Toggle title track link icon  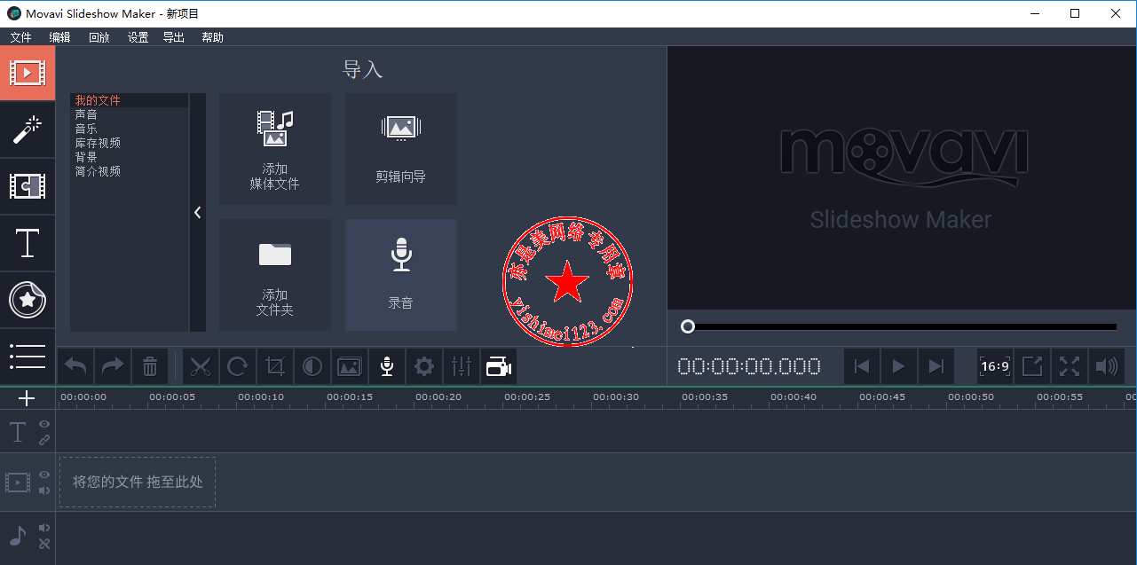pyautogui.click(x=44, y=440)
